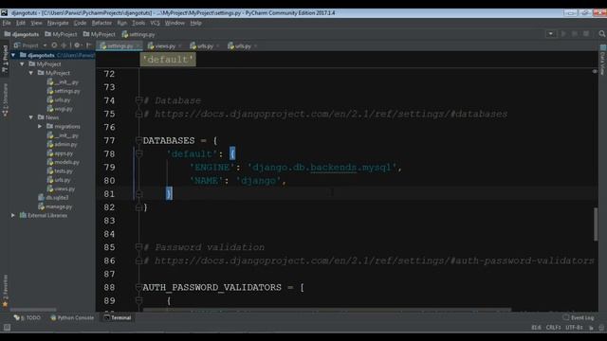
Task: Open the View menu
Action: tap(36, 23)
